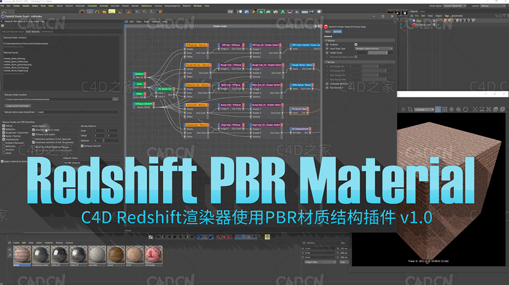Click browse button for textures folder
Viewport: 509px width, 285px height.
tap(115, 99)
